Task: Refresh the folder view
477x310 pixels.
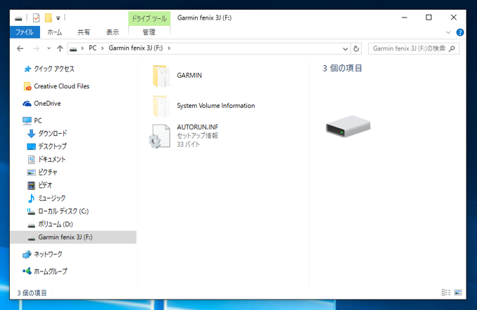Action: click(356, 49)
